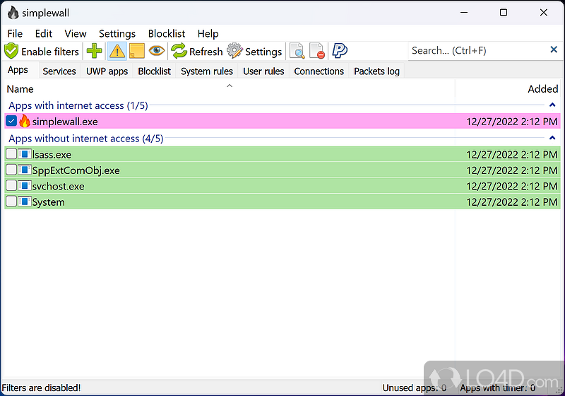
Task: Click the simplewall flame icon in title bar
Action: (13, 13)
